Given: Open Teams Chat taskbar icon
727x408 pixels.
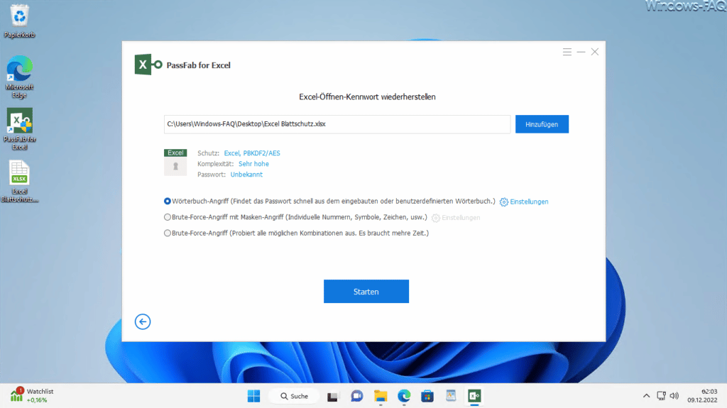Looking at the screenshot, I should (356, 396).
